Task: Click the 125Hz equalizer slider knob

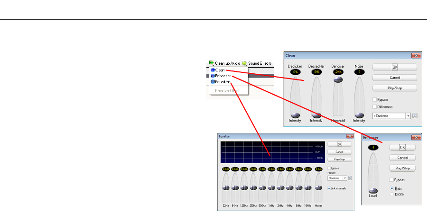Action: click(244, 188)
